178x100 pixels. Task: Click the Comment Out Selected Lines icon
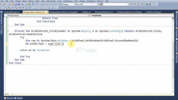pos(26,8)
